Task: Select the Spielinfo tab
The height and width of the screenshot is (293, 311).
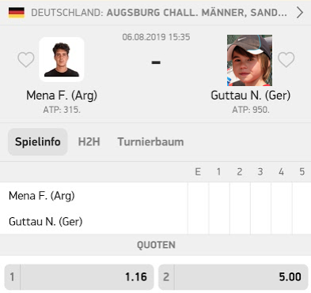Action: pos(38,142)
